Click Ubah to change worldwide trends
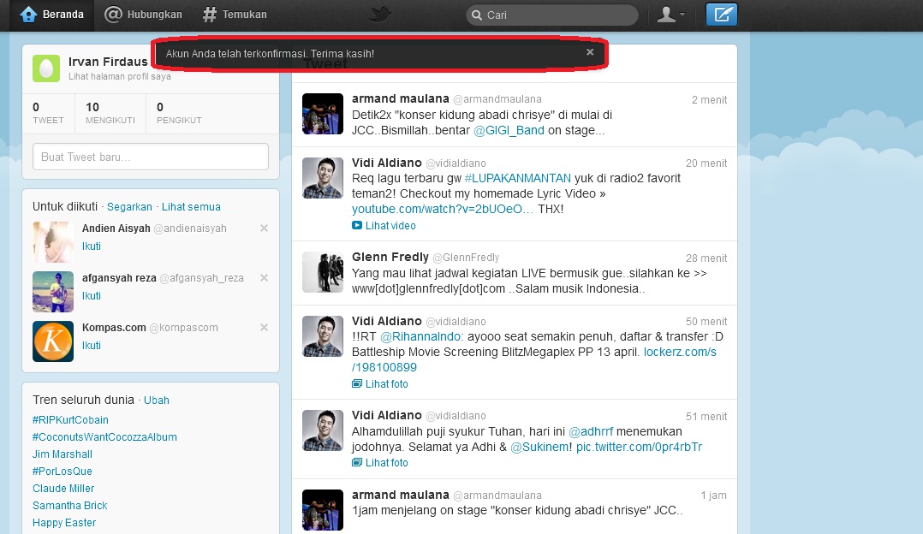The image size is (923, 534). point(156,400)
